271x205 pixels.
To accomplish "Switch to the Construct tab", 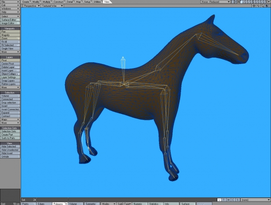I will [x=58, y=2].
